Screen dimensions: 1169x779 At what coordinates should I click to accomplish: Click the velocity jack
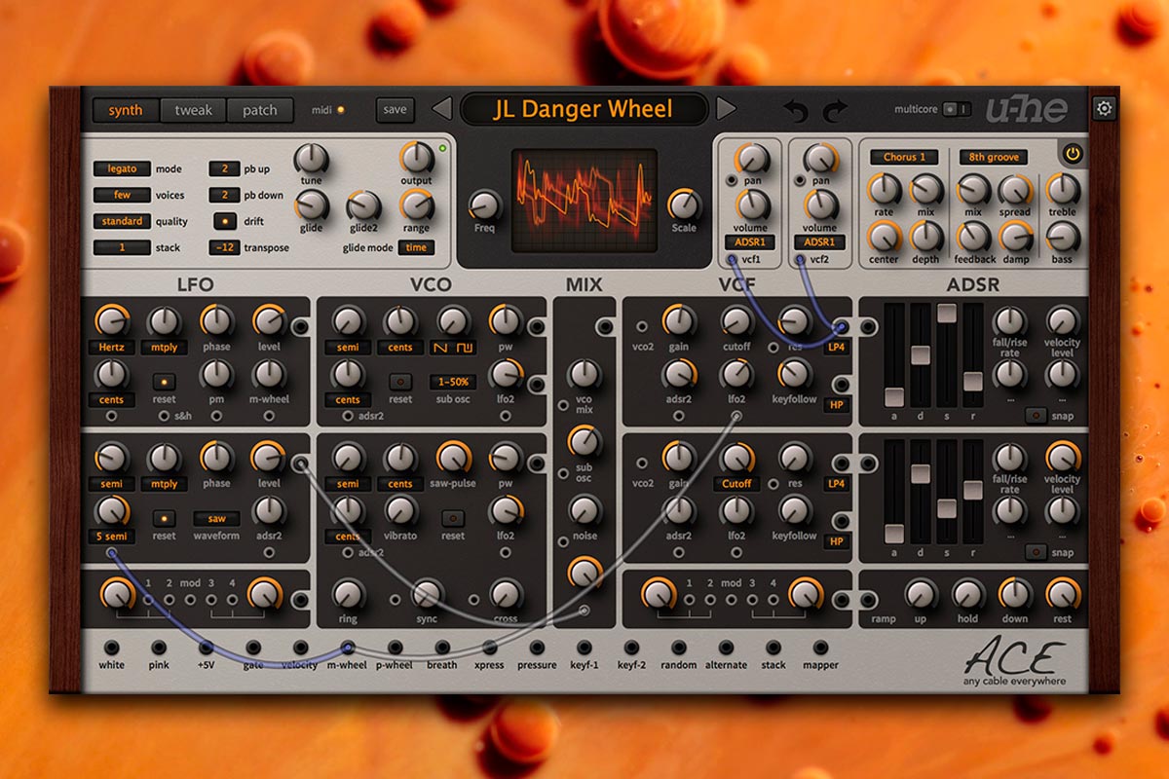pyautogui.click(x=300, y=647)
